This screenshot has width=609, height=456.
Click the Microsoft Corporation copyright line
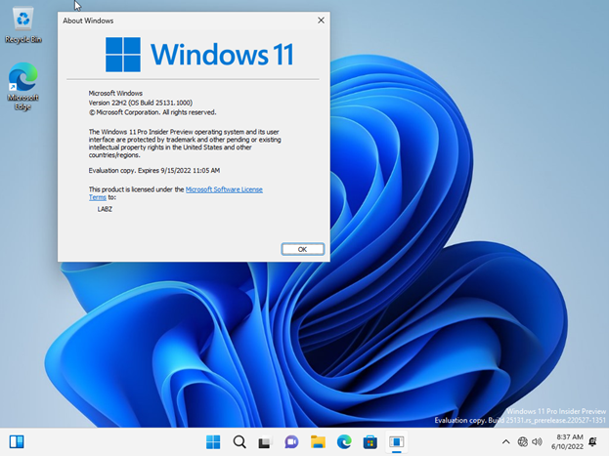click(x=152, y=112)
